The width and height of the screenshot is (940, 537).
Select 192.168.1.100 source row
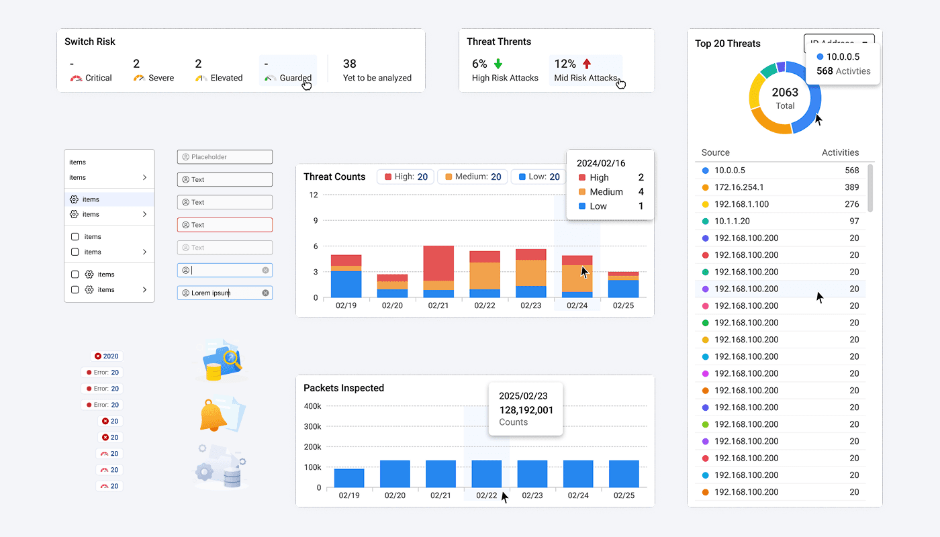780,204
